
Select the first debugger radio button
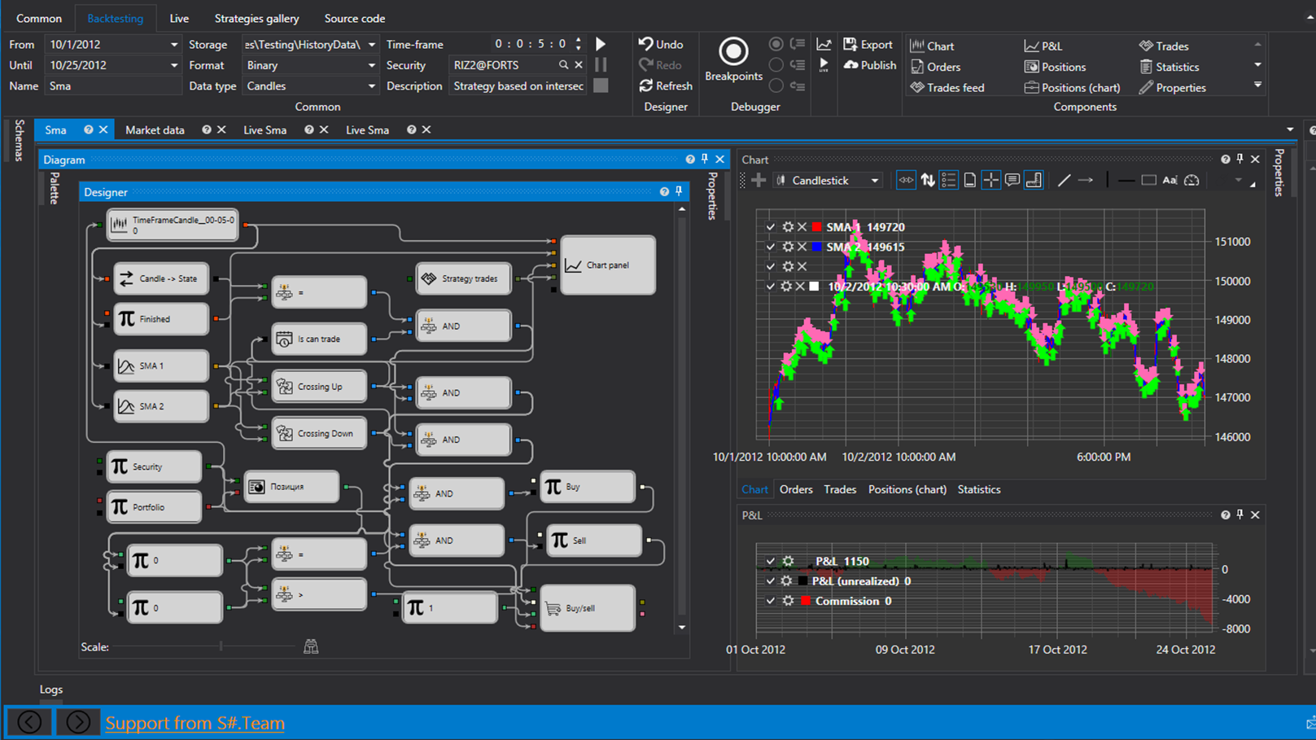[776, 44]
